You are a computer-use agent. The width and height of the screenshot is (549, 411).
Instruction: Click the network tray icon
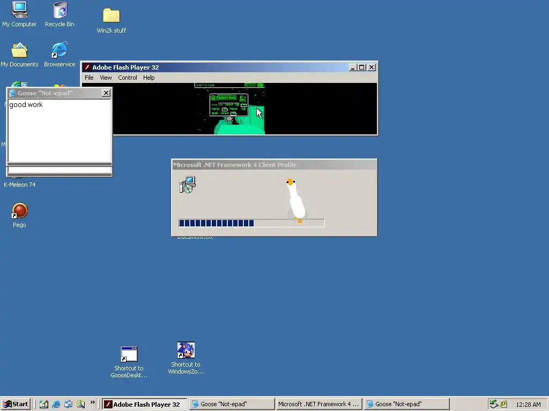pyautogui.click(x=494, y=404)
